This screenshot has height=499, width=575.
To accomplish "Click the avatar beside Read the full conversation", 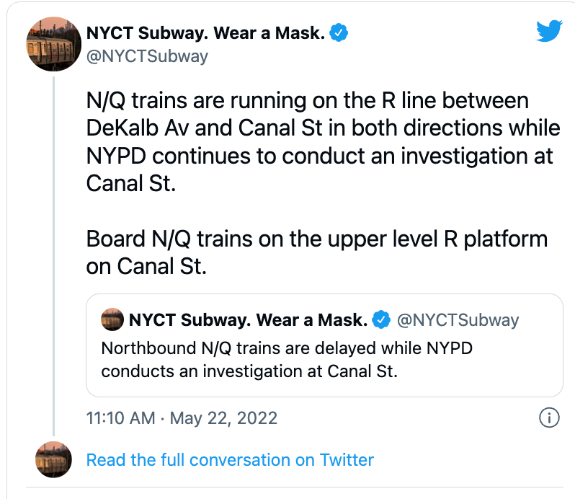I will [53, 459].
